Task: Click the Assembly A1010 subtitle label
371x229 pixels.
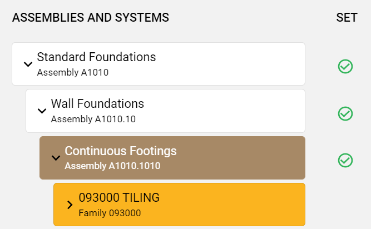Action: point(72,72)
